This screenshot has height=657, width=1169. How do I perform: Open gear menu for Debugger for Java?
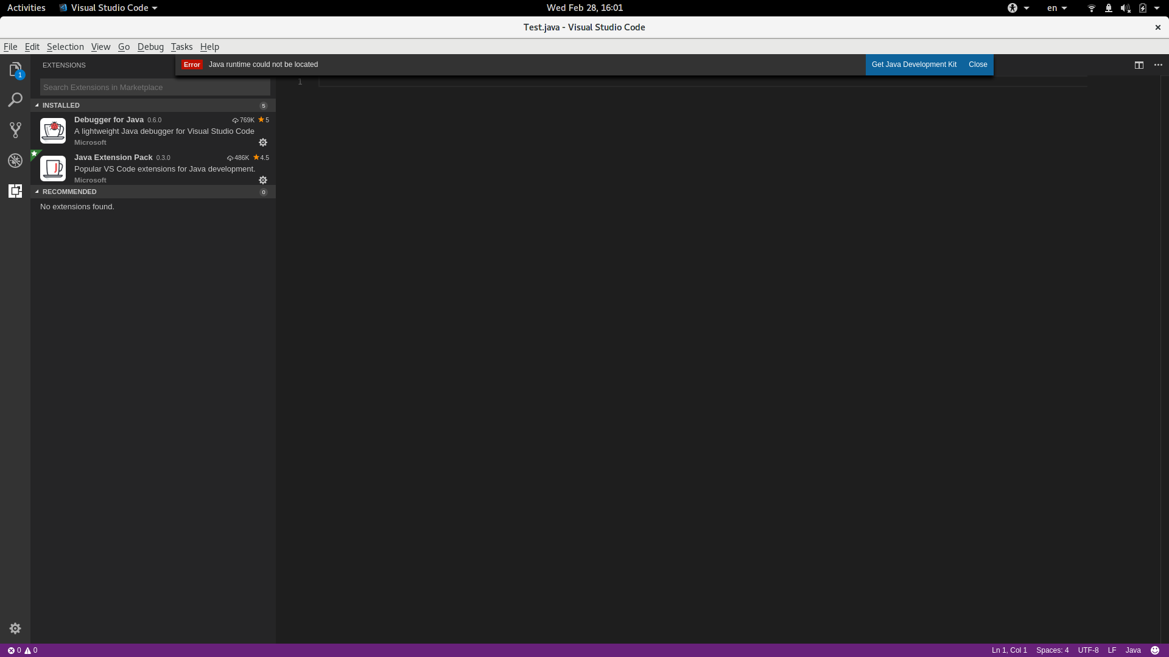(263, 142)
